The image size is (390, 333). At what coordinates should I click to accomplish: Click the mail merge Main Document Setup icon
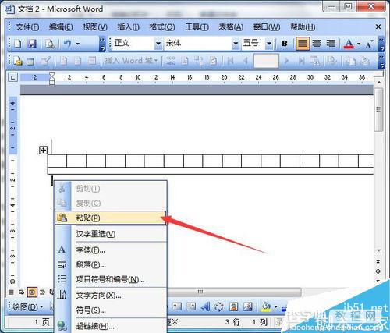(x=18, y=61)
